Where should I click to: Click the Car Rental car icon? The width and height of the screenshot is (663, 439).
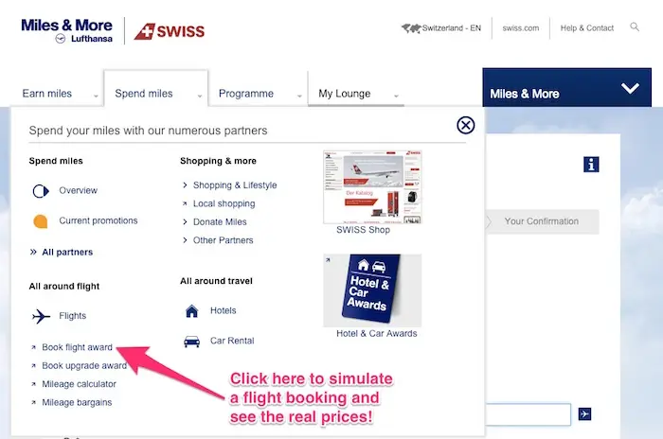click(192, 341)
